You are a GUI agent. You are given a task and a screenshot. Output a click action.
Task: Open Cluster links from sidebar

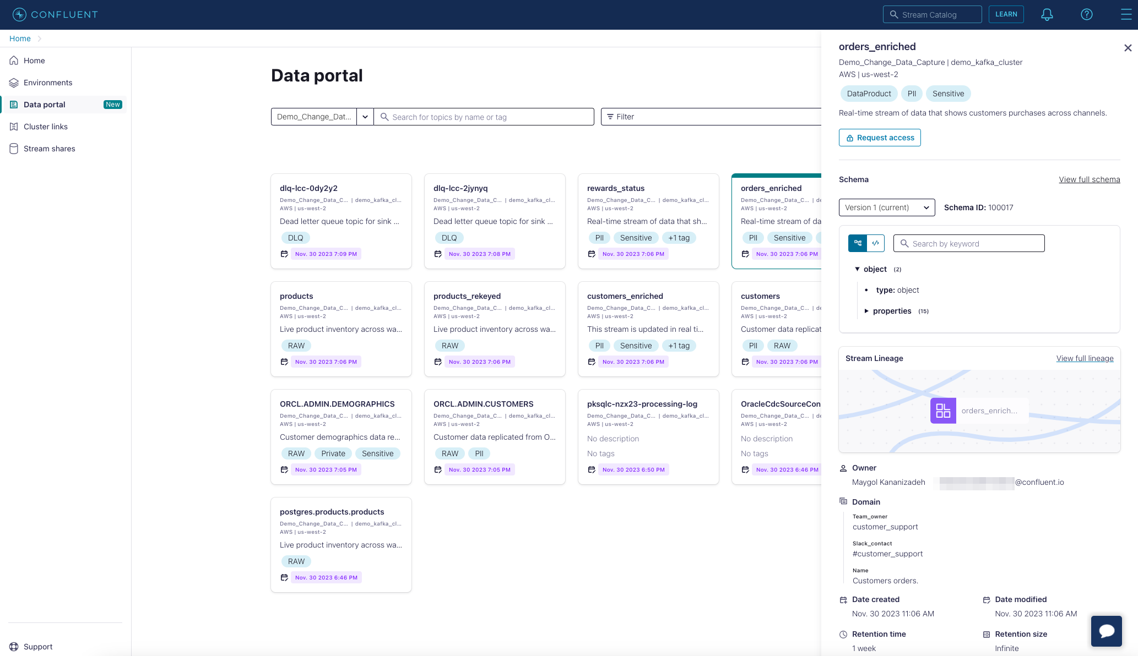46,127
